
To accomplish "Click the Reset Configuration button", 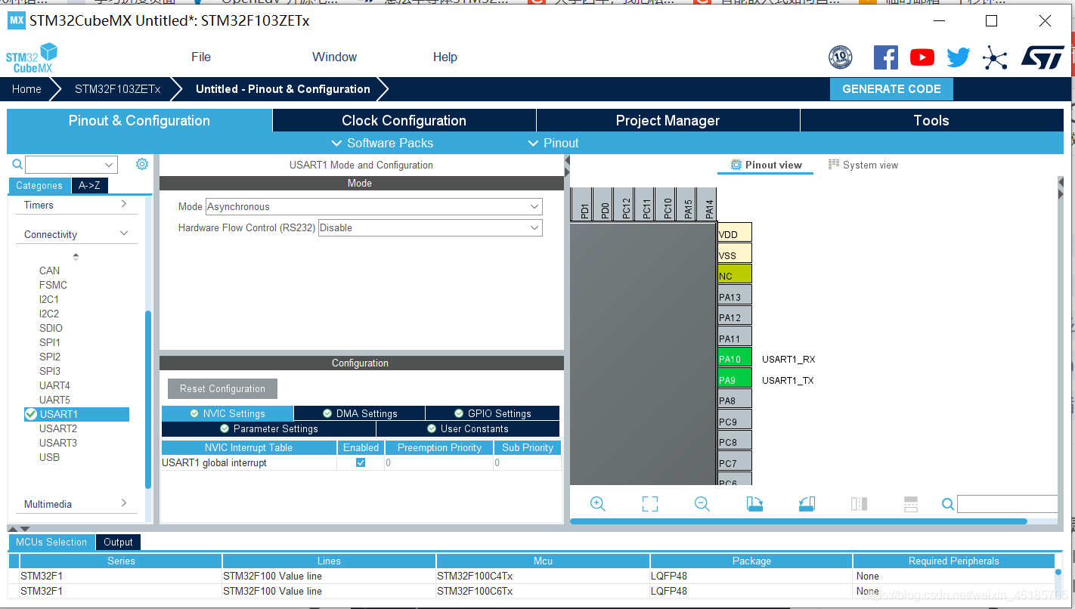I will pyautogui.click(x=222, y=388).
